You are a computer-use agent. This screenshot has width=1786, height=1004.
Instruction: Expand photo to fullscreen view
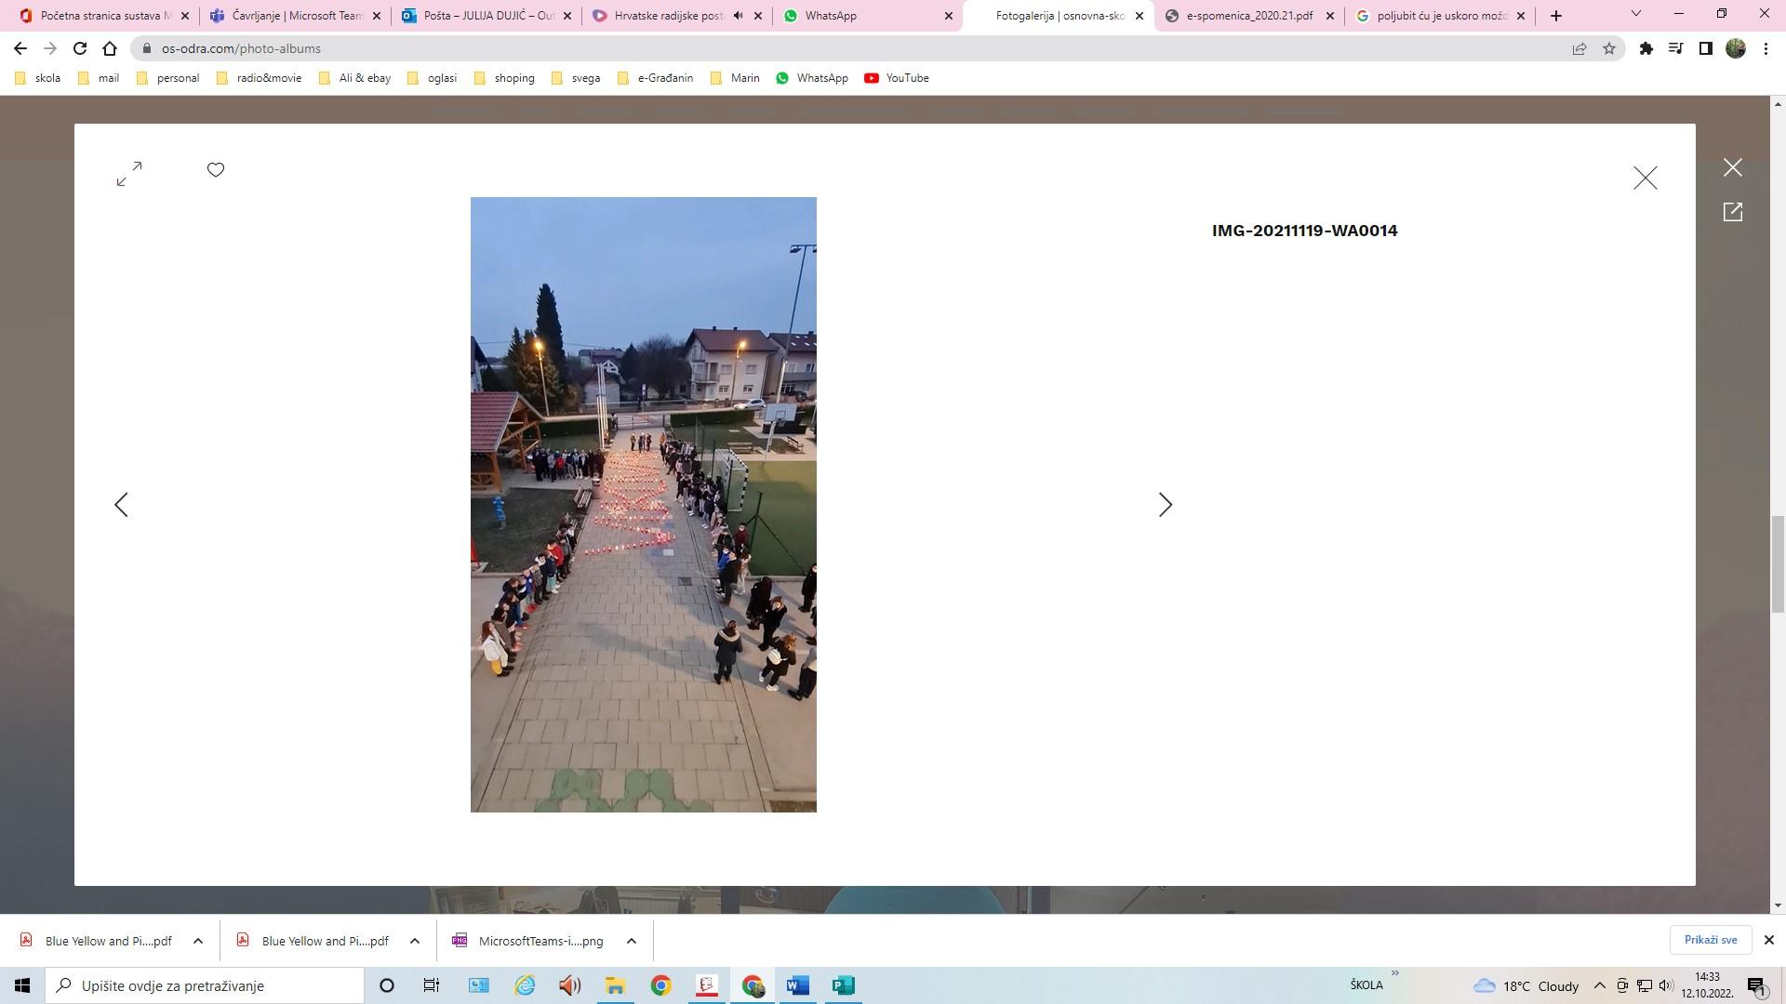129,173
